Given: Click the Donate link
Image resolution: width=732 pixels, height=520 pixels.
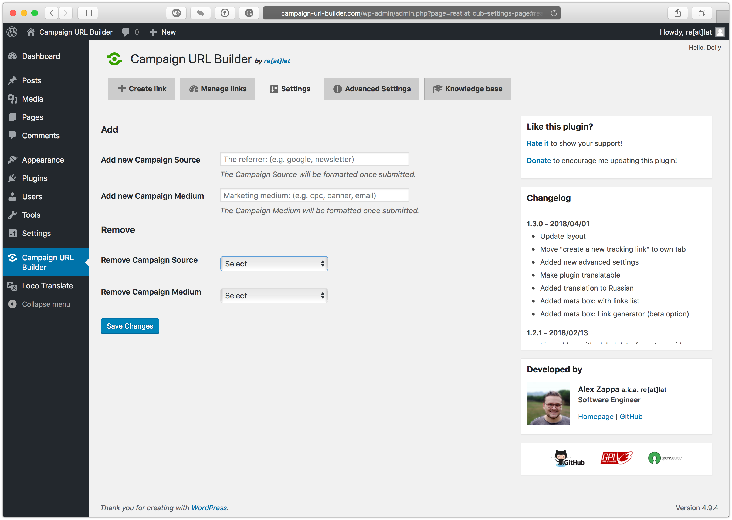Looking at the screenshot, I should click(539, 161).
